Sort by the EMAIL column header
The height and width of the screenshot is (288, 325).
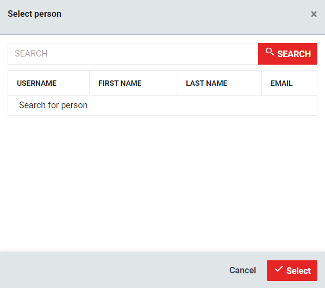pos(282,83)
